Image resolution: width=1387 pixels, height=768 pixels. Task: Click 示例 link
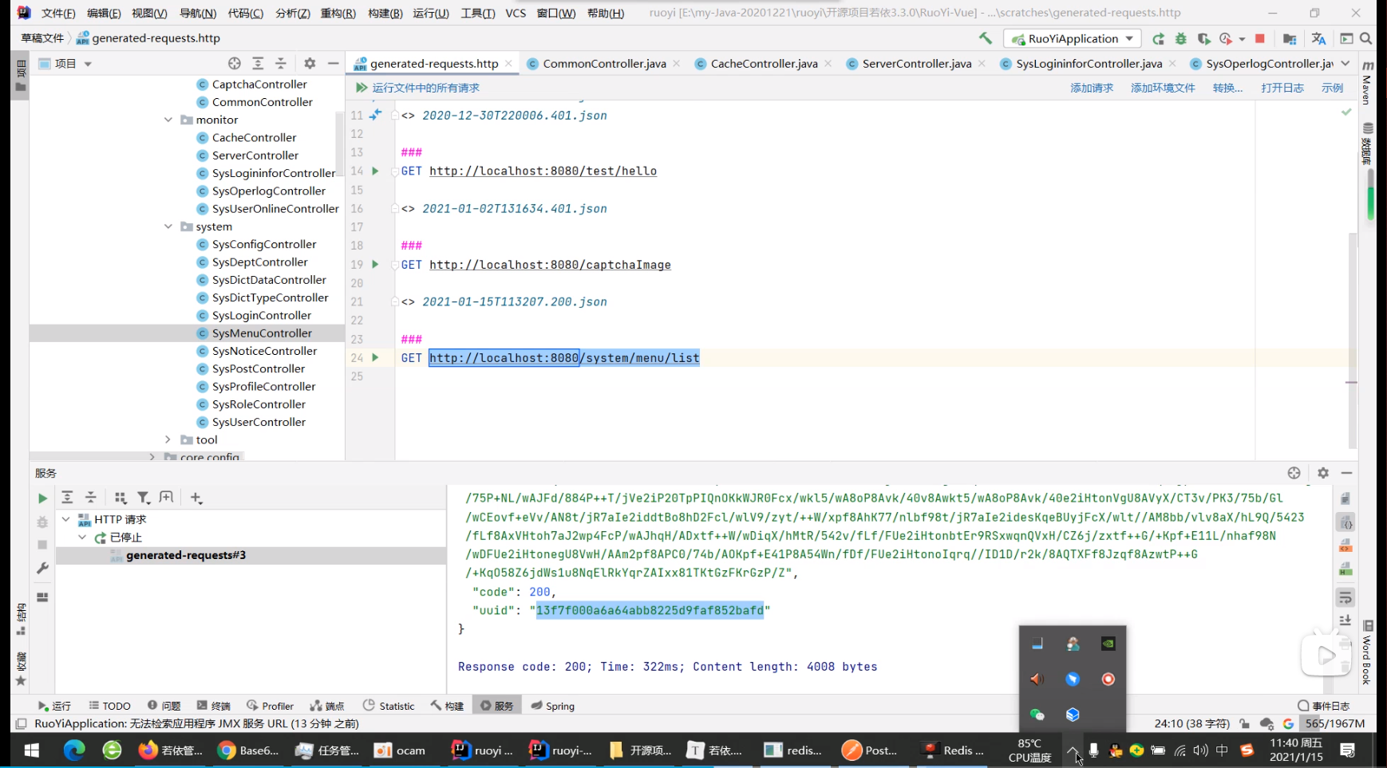coord(1332,88)
